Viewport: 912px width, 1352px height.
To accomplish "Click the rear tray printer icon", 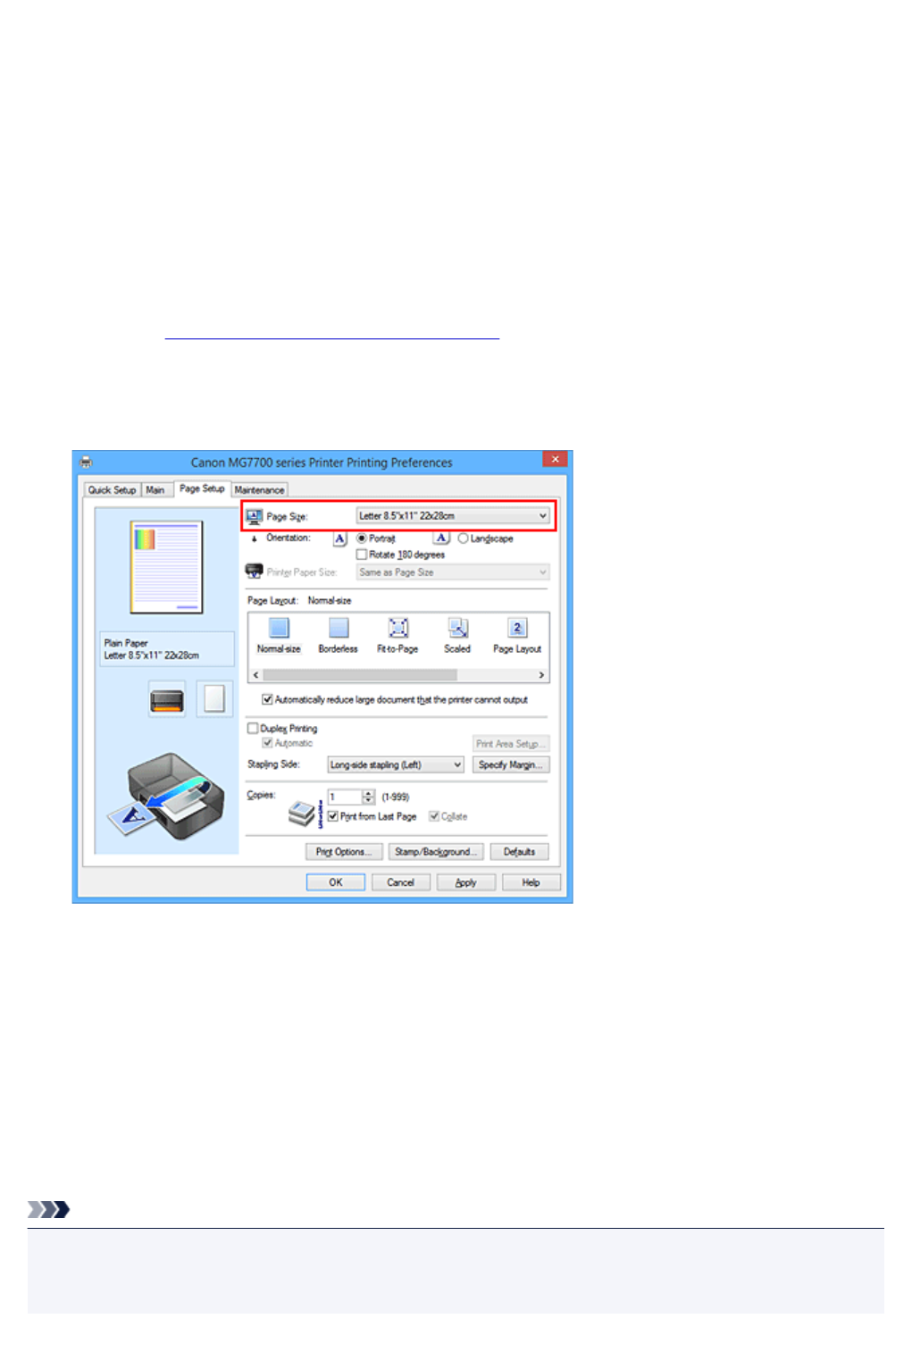I will click(x=167, y=699).
